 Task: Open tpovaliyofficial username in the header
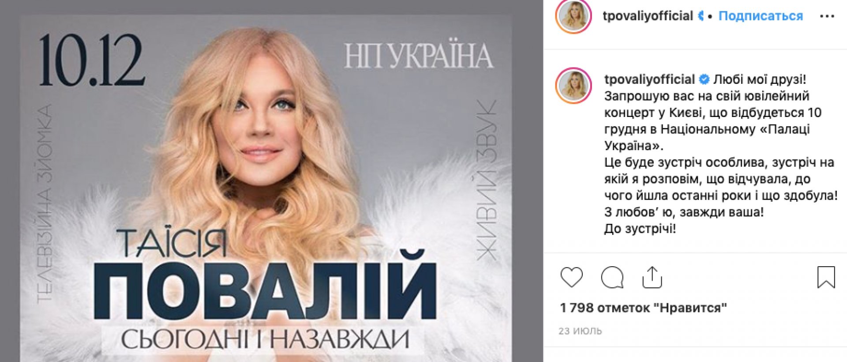click(648, 16)
